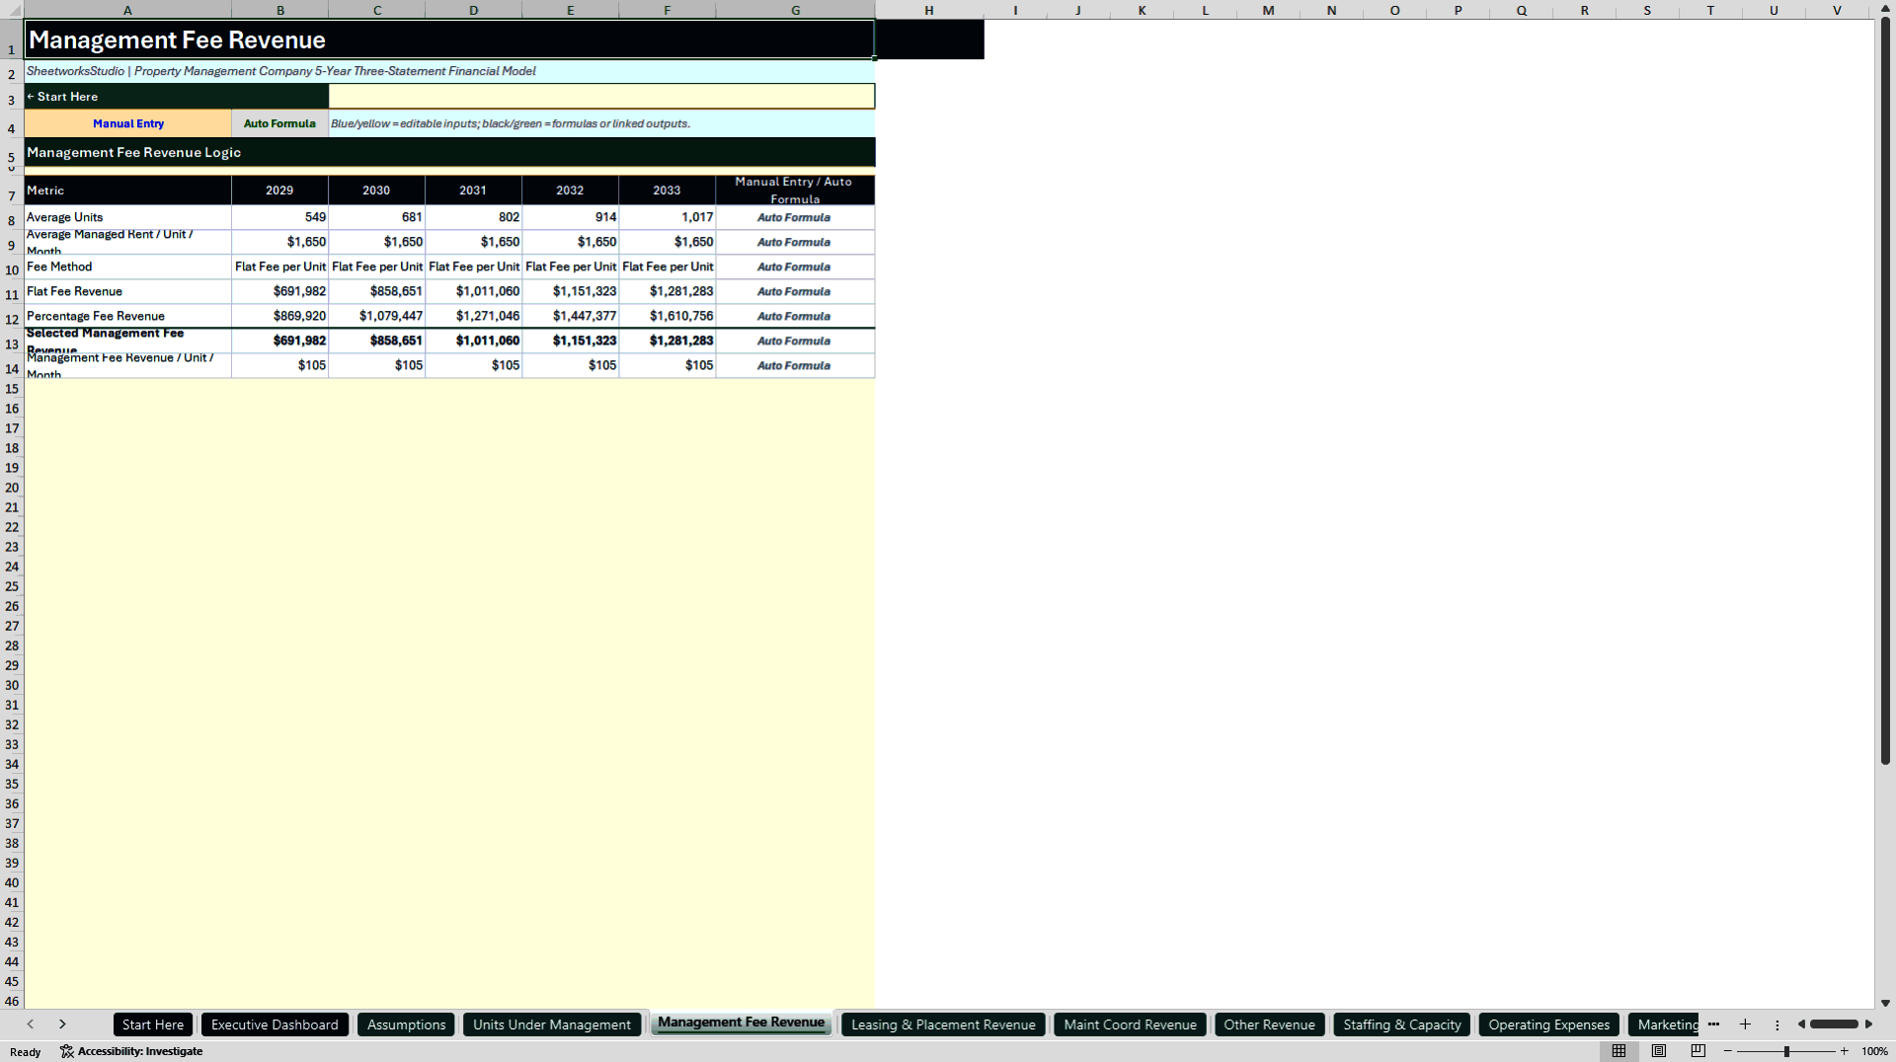
Task: Open the sheet tab options dots
Action: [x=1777, y=1025]
